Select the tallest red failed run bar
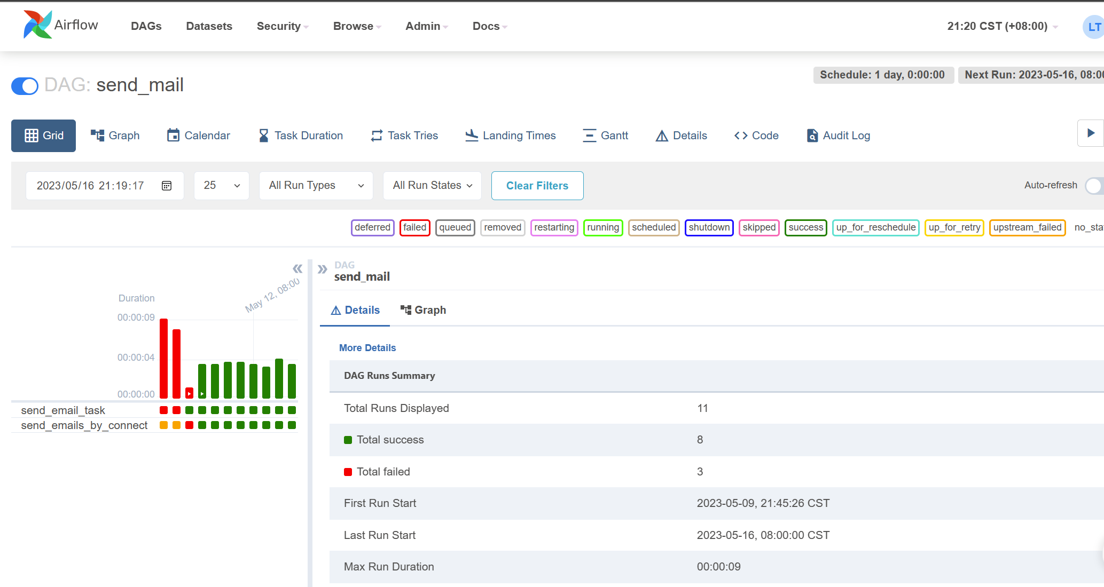The width and height of the screenshot is (1104, 587). [x=163, y=359]
